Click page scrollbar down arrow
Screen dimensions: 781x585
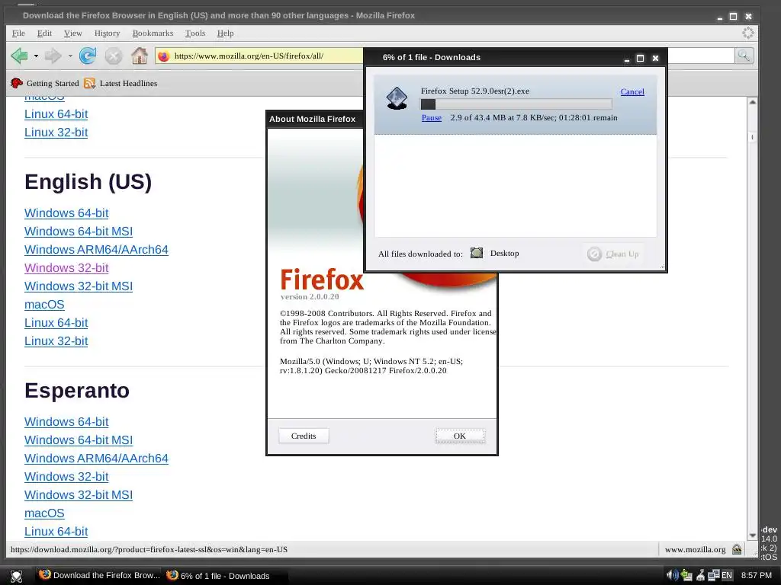[753, 535]
